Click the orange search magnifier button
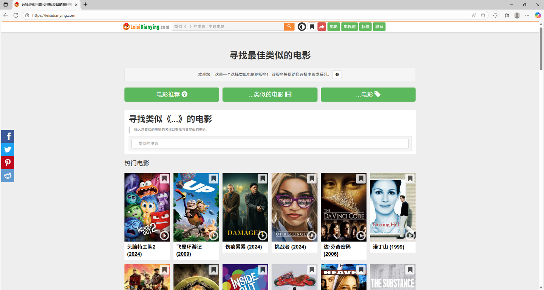 point(289,26)
